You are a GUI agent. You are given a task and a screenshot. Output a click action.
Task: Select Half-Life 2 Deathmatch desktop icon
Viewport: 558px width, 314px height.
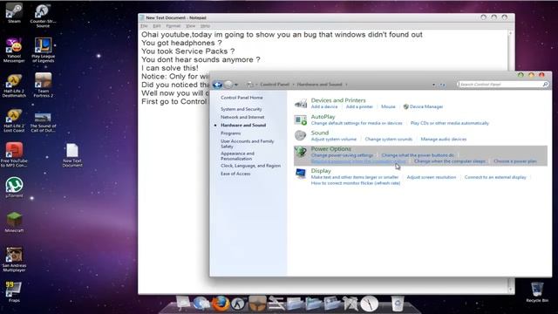click(14, 85)
